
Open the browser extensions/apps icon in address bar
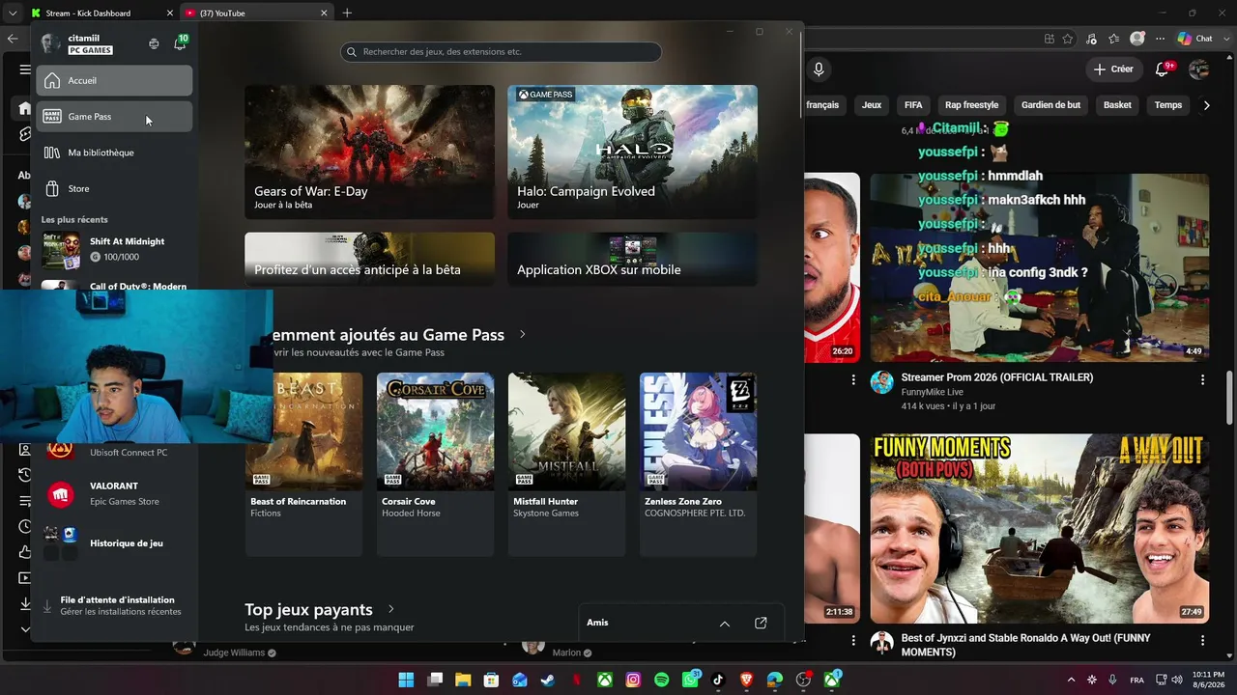tap(1050, 39)
